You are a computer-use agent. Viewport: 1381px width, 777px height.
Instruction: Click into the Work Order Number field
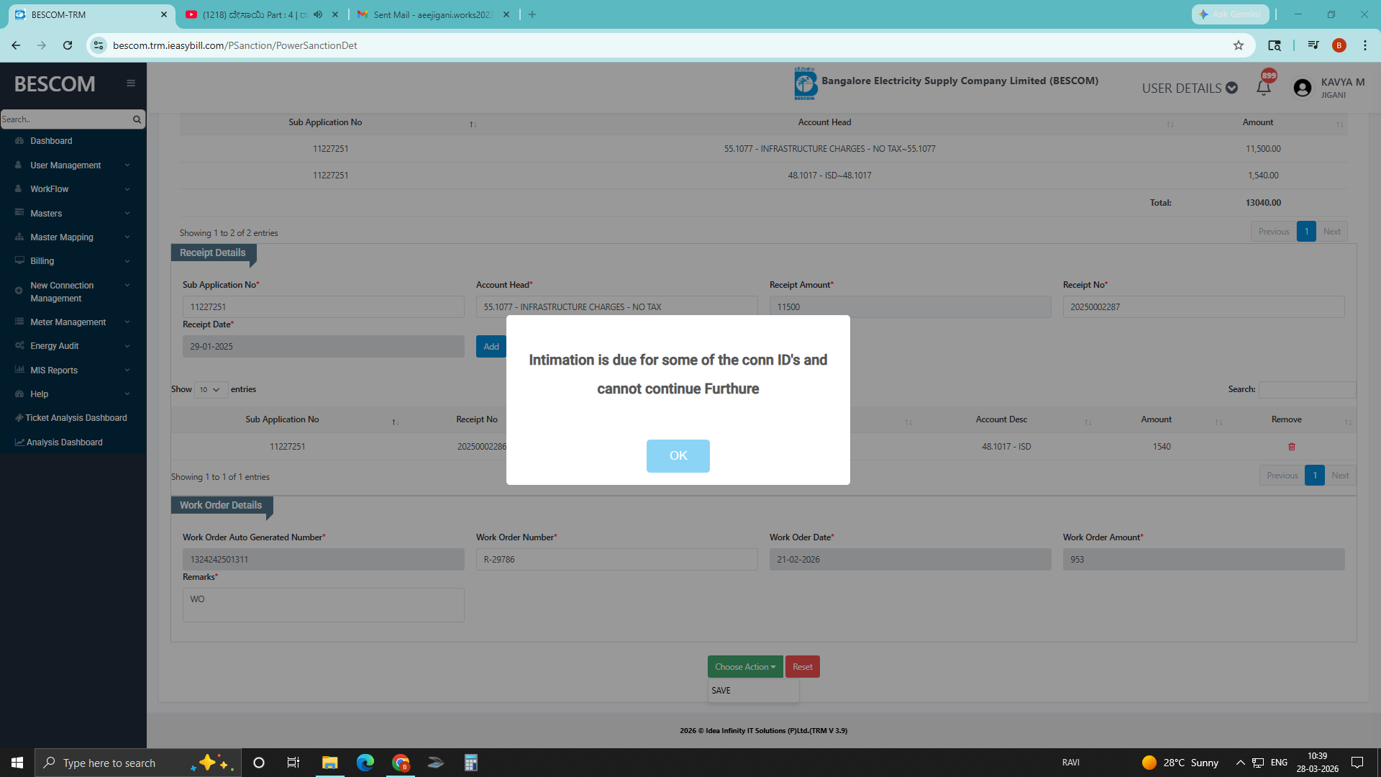point(616,560)
